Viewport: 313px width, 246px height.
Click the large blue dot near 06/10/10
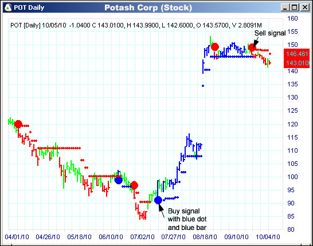119,180
